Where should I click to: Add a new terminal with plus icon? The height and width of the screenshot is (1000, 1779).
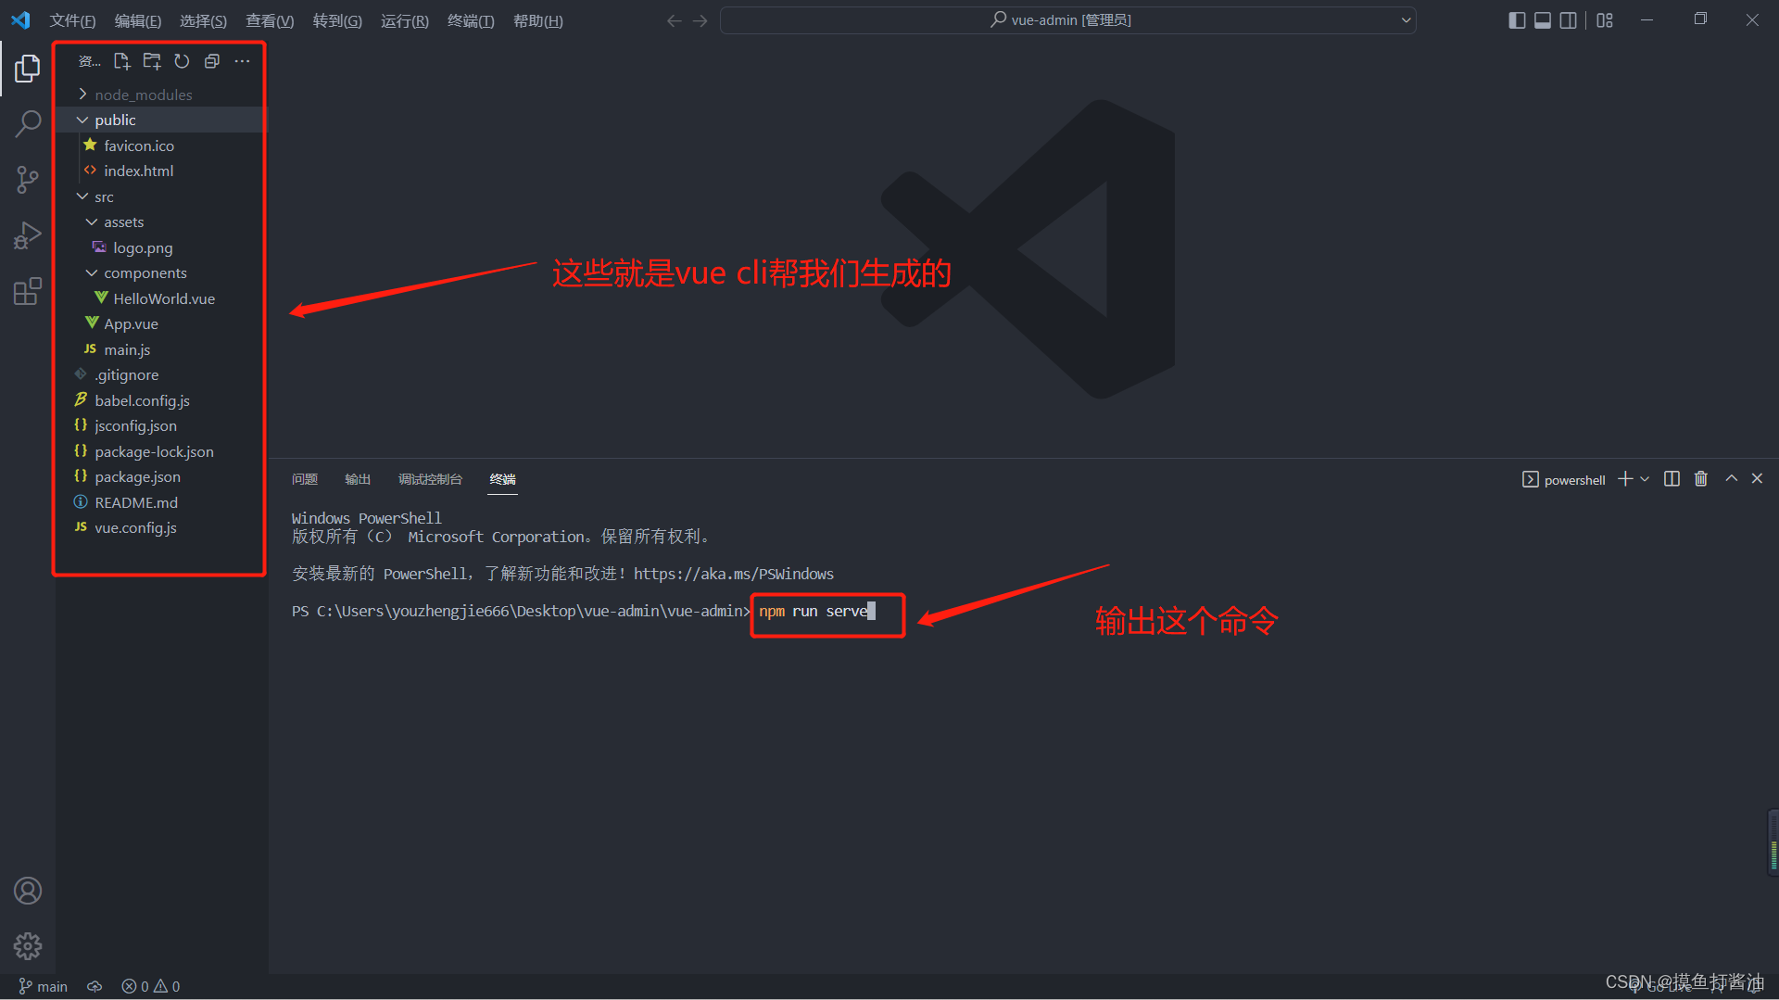click(1625, 479)
